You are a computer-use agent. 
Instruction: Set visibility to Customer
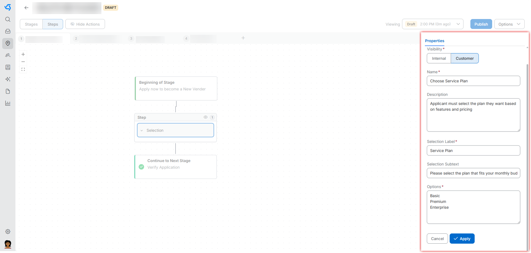[x=465, y=58]
